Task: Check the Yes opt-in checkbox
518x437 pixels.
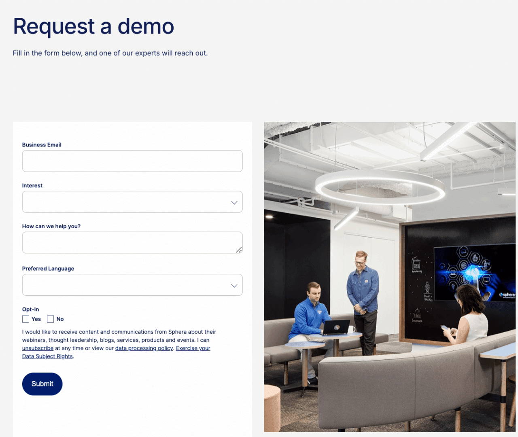Action: tap(25, 319)
